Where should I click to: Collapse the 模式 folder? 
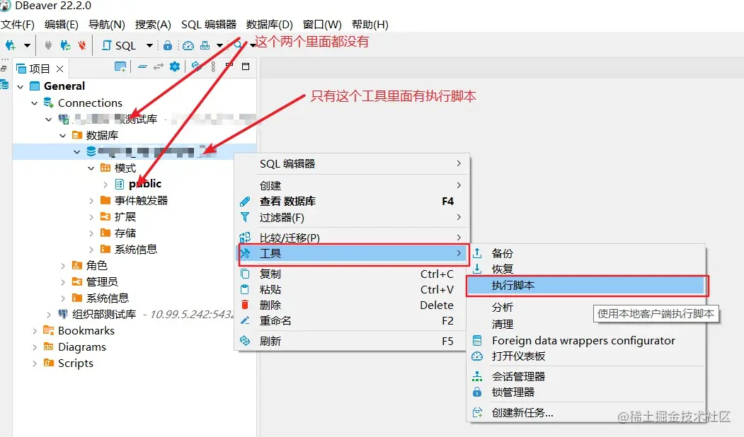pos(91,168)
